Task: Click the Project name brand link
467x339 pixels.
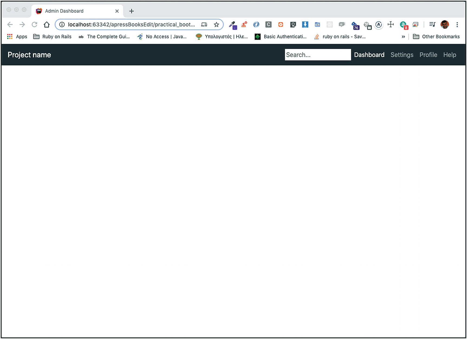Action: click(x=29, y=55)
